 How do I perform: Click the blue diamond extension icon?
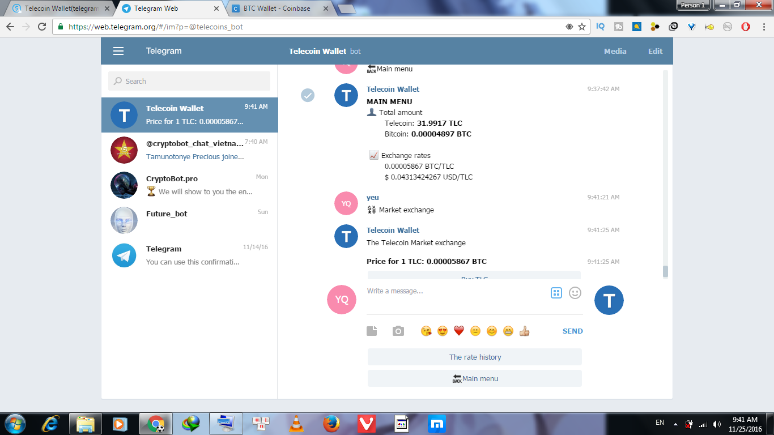[691, 27]
